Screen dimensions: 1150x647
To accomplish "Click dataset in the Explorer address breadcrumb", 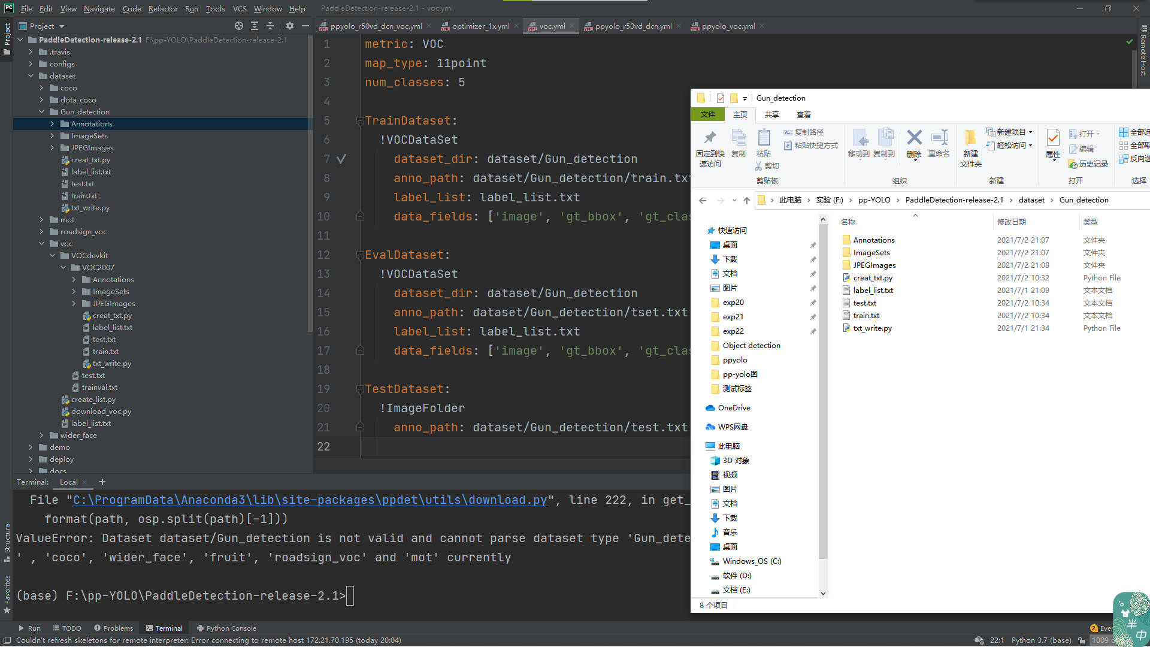I will click(1031, 199).
